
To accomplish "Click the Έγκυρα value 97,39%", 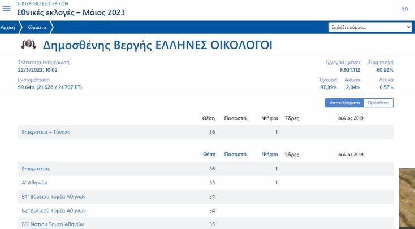I will point(328,87).
